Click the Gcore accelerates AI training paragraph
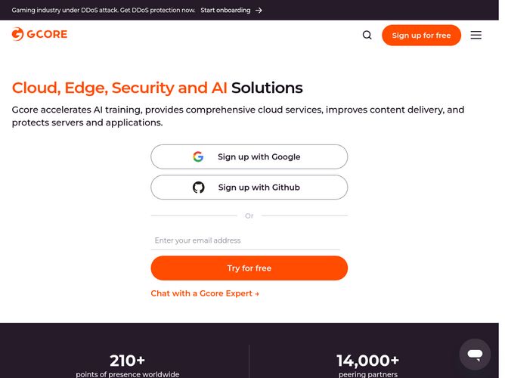505x378 pixels. point(238,116)
